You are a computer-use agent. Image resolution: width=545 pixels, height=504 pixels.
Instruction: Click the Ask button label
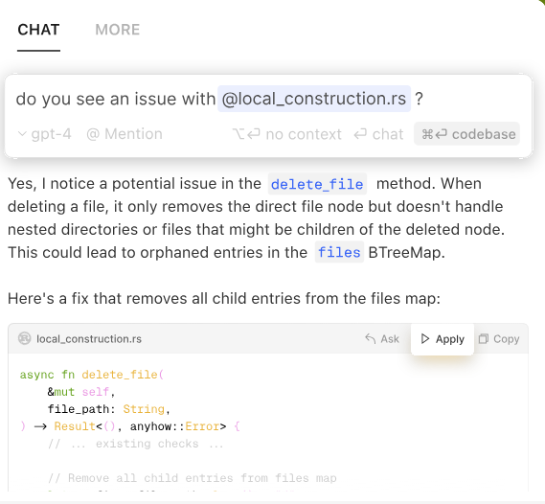(390, 339)
